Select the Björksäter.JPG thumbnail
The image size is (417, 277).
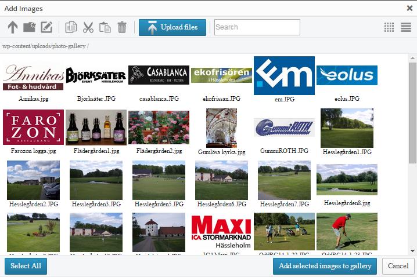pos(96,75)
